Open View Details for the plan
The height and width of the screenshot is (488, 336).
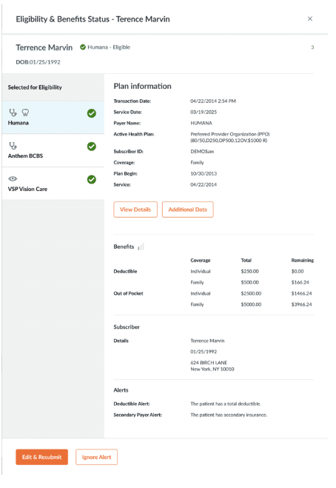pyautogui.click(x=135, y=210)
